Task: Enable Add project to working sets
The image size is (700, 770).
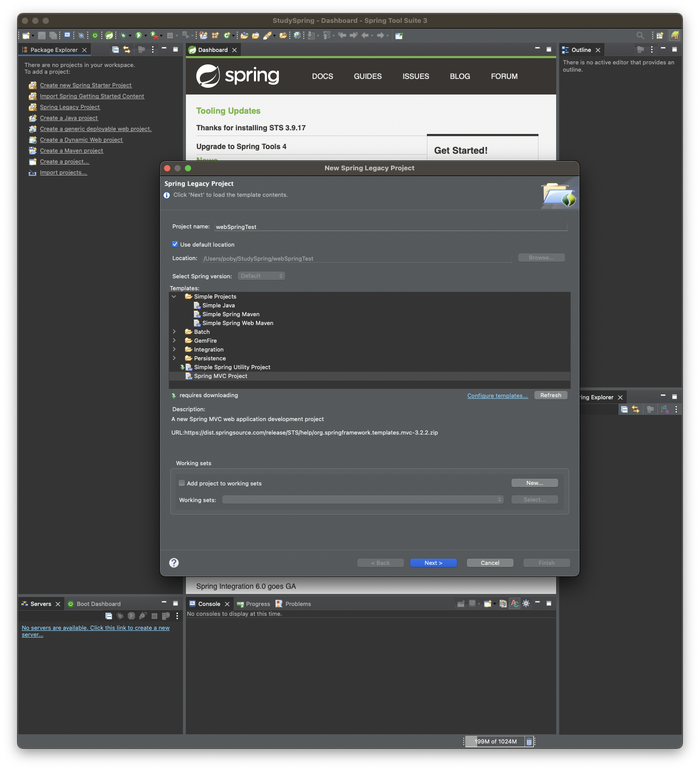Action: (182, 483)
